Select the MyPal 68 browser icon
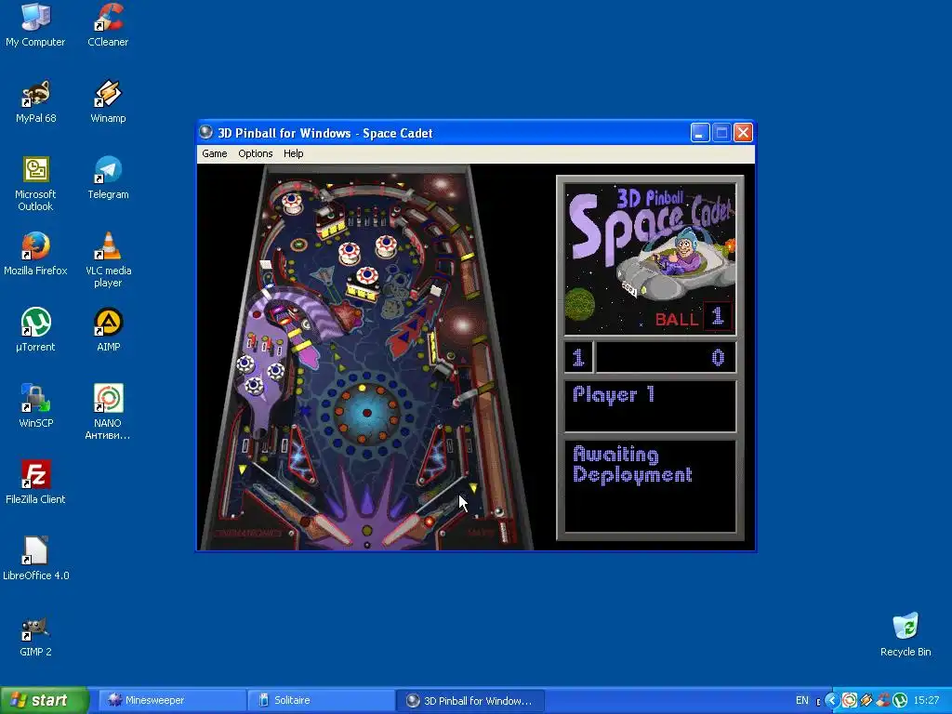The height and width of the screenshot is (714, 952). (35, 102)
